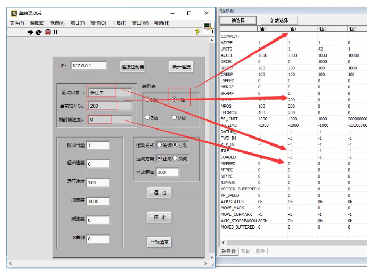Image resolution: width=371 pixels, height=274 pixels.
Task: Click the VI connector pane icon
Action: click(208, 28)
